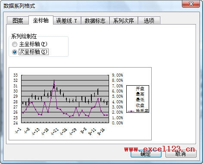This screenshot has height=164, width=203.
Task: Switch to the 选项 tab
Action: tap(149, 21)
